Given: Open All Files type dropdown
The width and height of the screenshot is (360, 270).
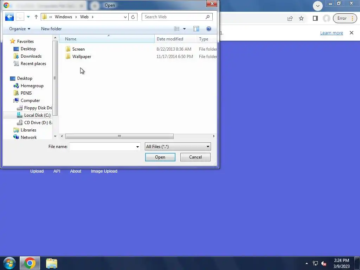Looking at the screenshot, I should pos(178,147).
